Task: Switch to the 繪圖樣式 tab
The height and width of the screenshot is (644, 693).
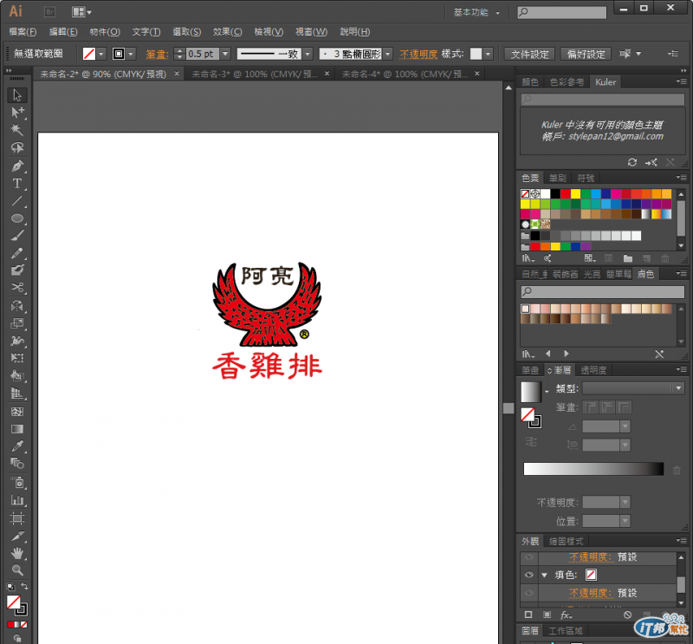Action: click(566, 541)
